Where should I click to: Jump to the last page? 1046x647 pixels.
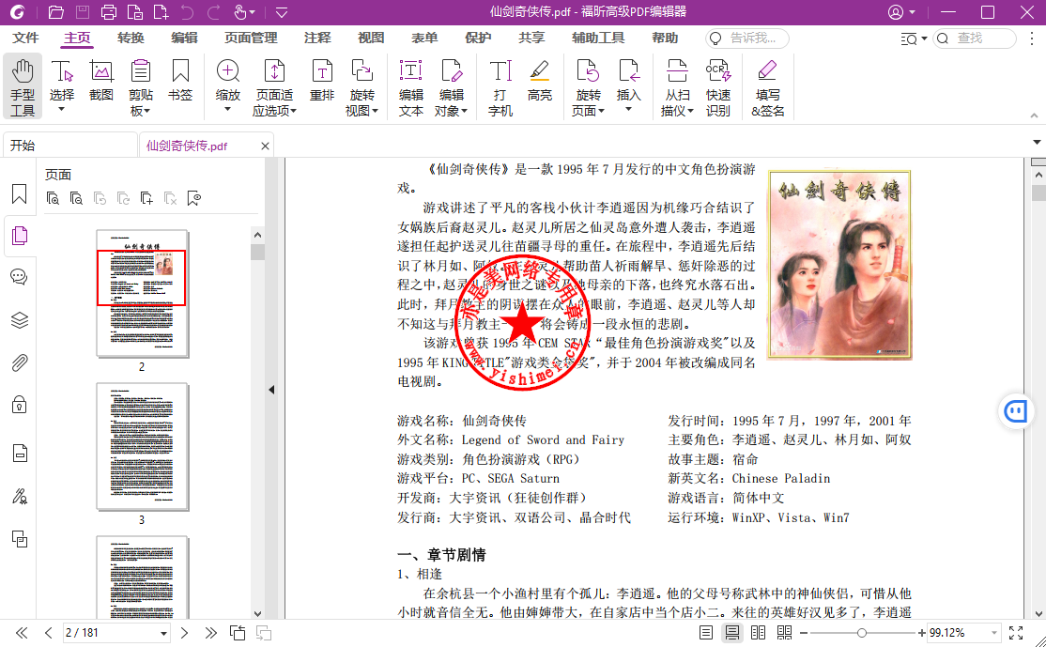(211, 633)
